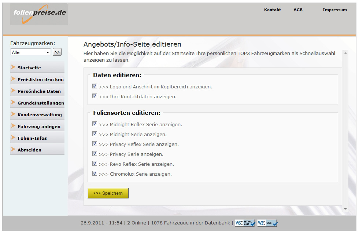This screenshot has height=234, width=359.
Task: Open the Impressum link
Action: (335, 10)
